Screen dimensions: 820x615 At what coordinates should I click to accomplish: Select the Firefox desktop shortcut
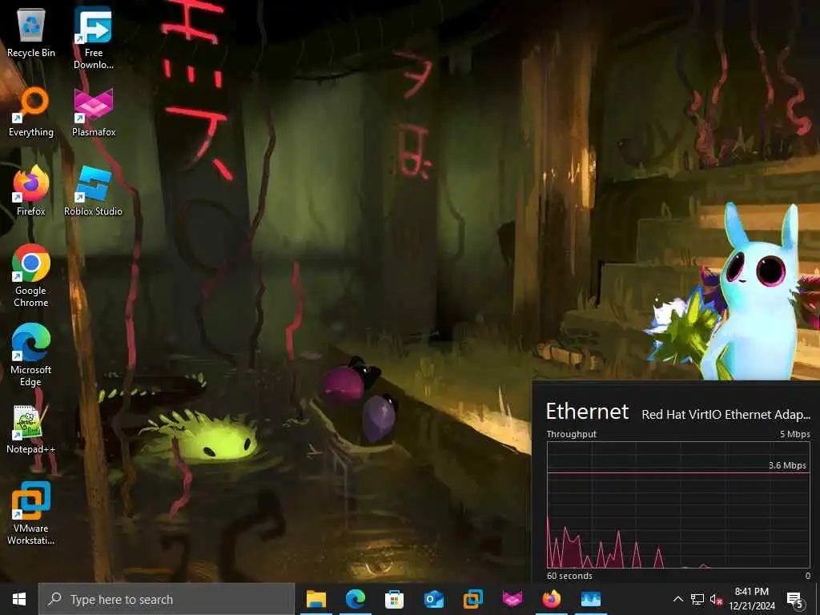[31, 191]
